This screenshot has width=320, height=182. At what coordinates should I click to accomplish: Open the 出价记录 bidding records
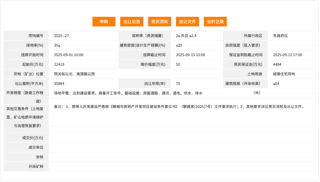[x=215, y=21]
